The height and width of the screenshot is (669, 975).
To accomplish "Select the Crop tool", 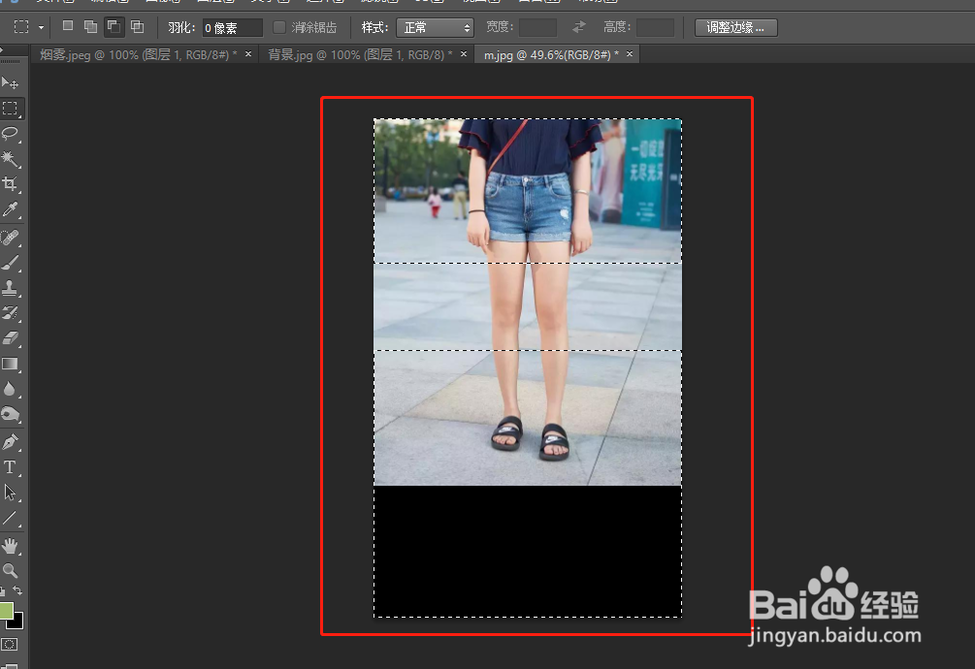I will (x=10, y=184).
